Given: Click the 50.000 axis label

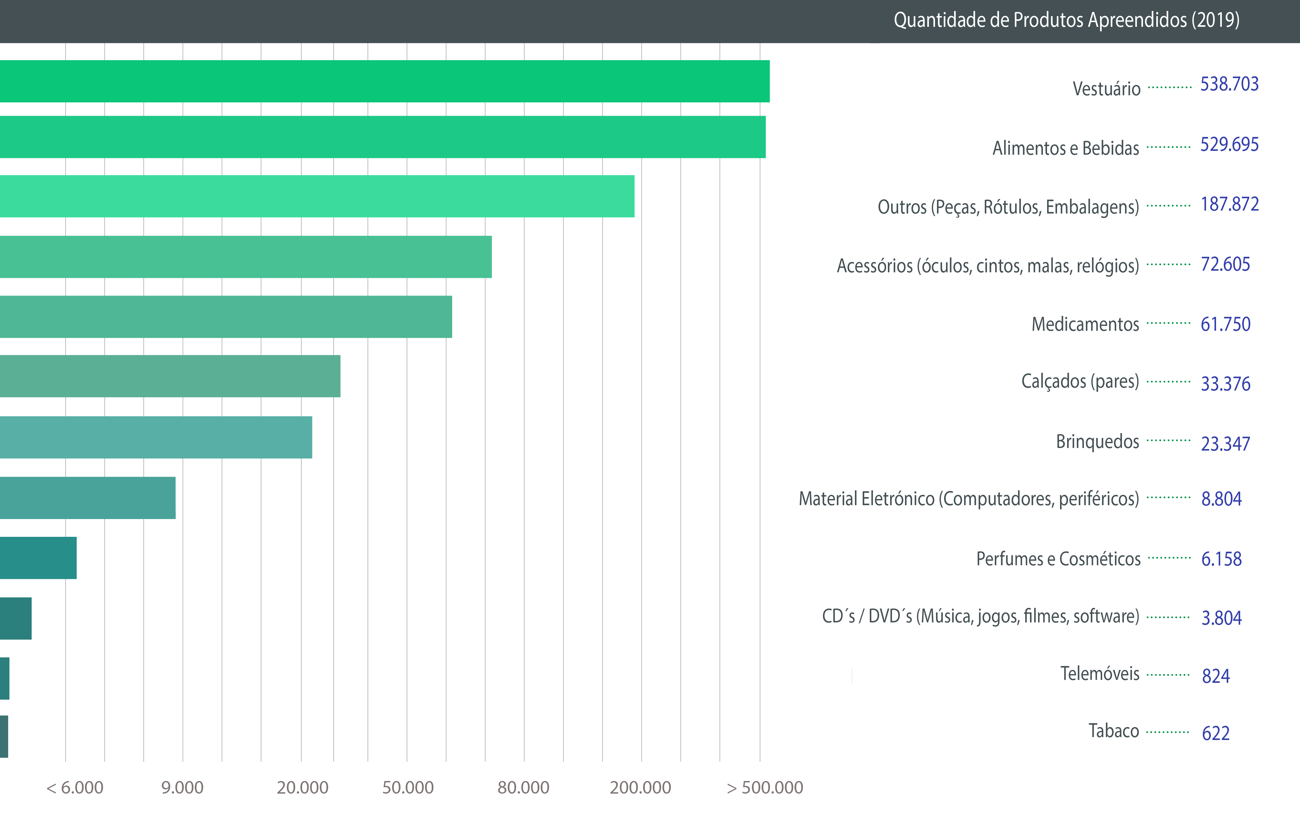Looking at the screenshot, I should pos(408,787).
